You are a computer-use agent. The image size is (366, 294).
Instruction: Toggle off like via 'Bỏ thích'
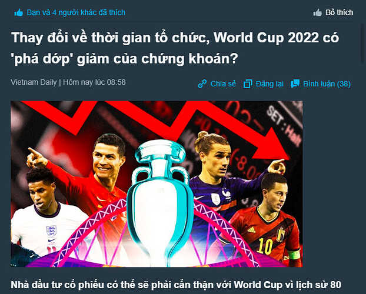(339, 12)
